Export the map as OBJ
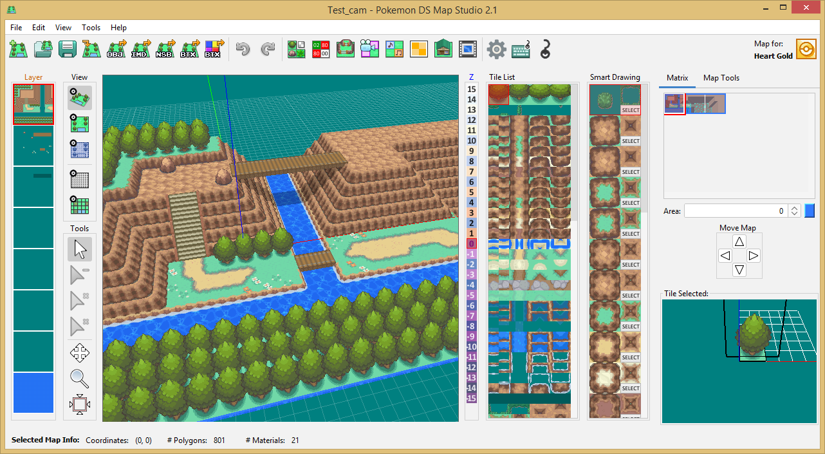 [x=116, y=49]
